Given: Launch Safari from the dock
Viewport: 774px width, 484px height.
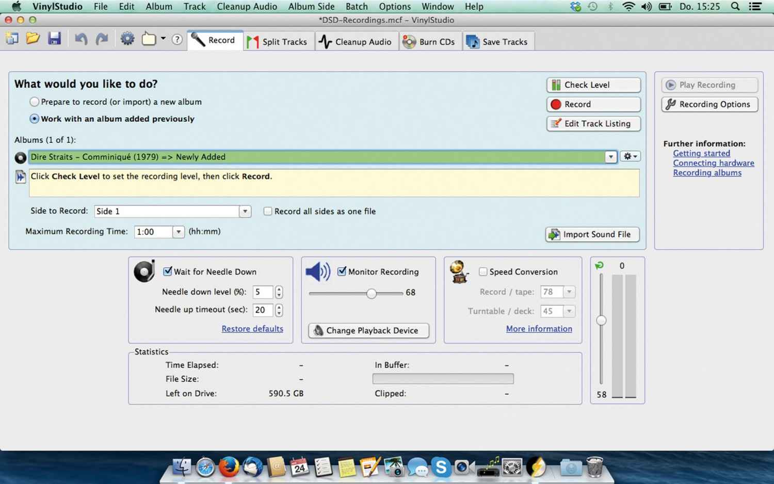Looking at the screenshot, I should [x=205, y=467].
